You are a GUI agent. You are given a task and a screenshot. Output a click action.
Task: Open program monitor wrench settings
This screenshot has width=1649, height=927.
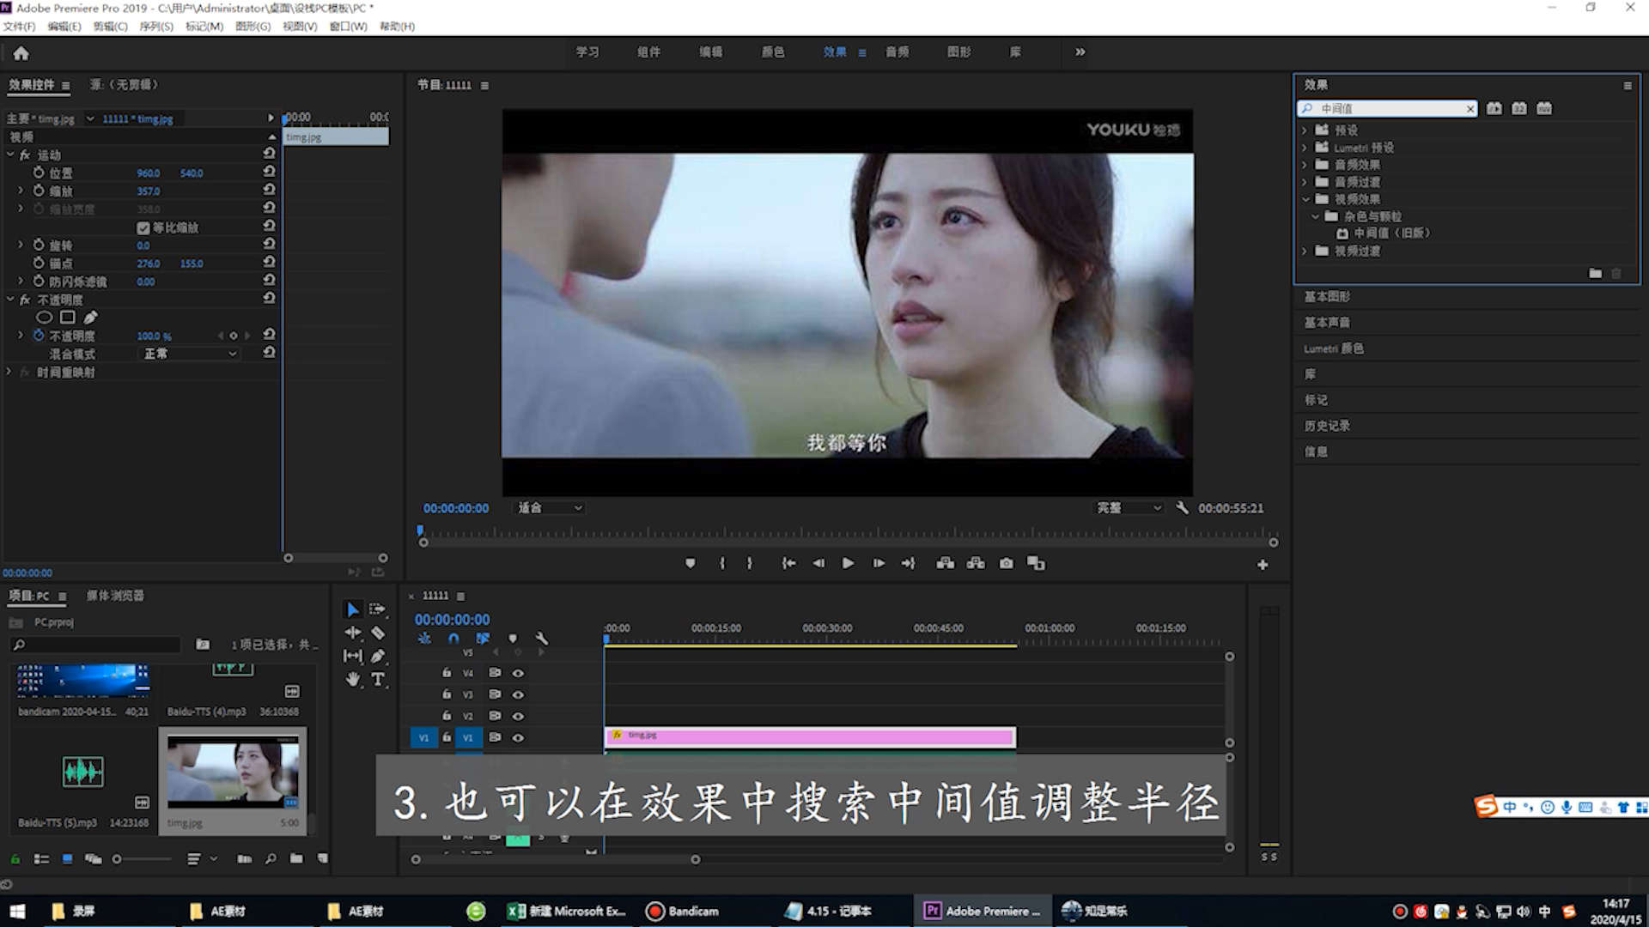(1182, 507)
